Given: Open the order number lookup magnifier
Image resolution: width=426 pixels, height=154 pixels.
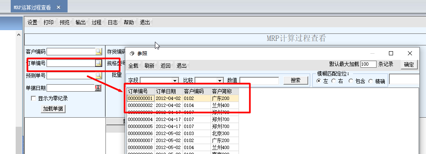Looking at the screenshot, I should click(x=98, y=63).
